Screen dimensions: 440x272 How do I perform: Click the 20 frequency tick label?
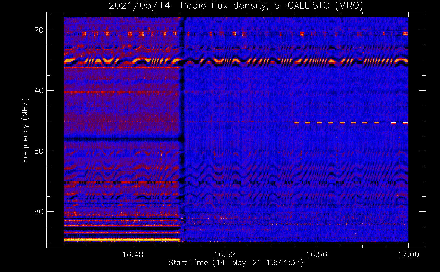(39, 30)
